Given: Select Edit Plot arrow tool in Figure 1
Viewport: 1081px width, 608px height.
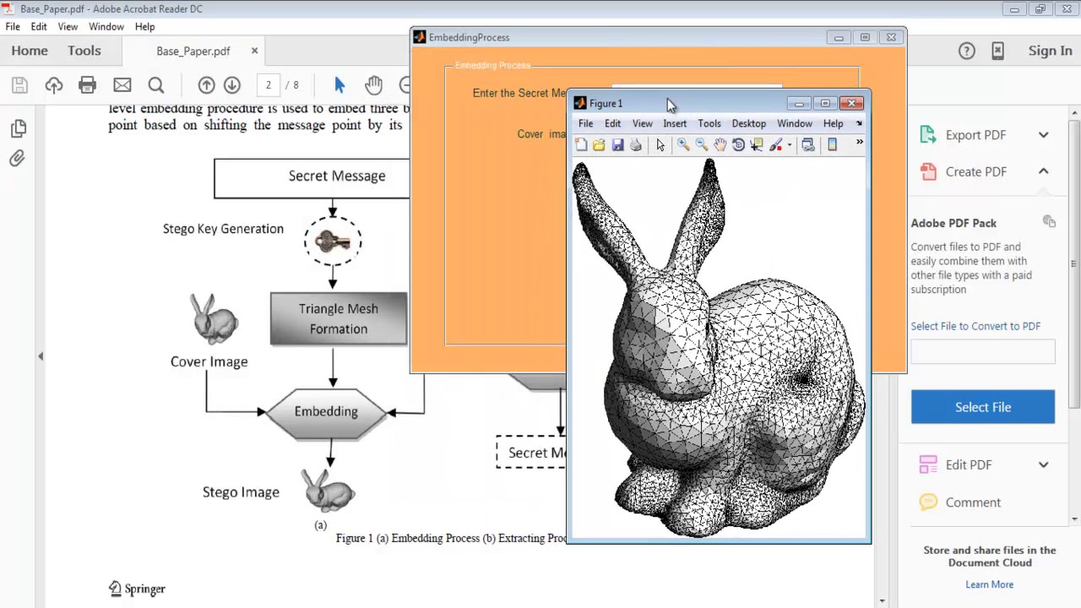Looking at the screenshot, I should (x=660, y=145).
